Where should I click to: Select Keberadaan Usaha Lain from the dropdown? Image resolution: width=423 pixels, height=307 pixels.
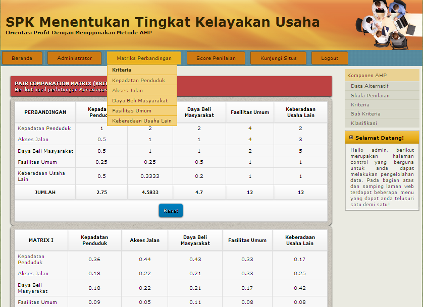(x=142, y=120)
